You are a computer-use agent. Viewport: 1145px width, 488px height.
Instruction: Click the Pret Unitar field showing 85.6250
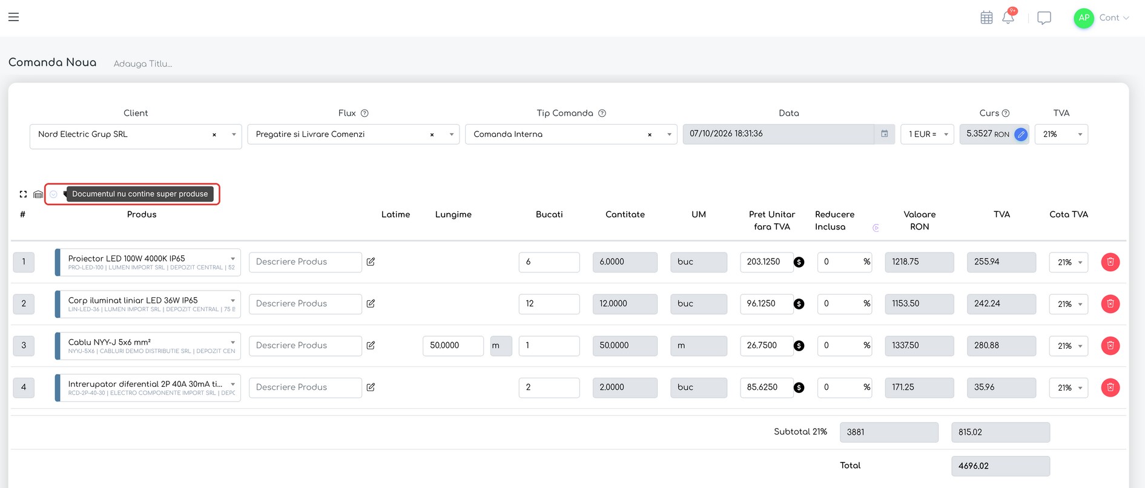click(x=767, y=387)
